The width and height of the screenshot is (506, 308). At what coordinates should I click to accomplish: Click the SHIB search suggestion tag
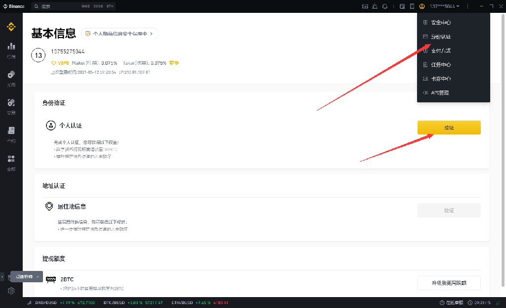(x=85, y=6)
